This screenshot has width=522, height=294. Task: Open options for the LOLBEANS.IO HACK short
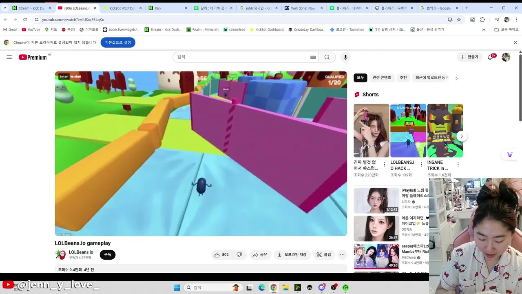point(421,165)
